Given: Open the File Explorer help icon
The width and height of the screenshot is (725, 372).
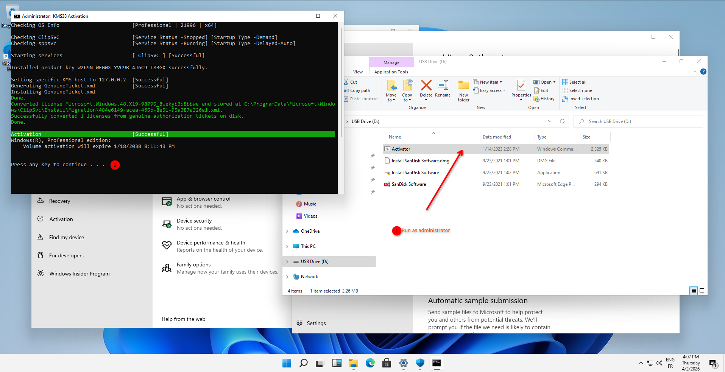Looking at the screenshot, I should point(703,72).
